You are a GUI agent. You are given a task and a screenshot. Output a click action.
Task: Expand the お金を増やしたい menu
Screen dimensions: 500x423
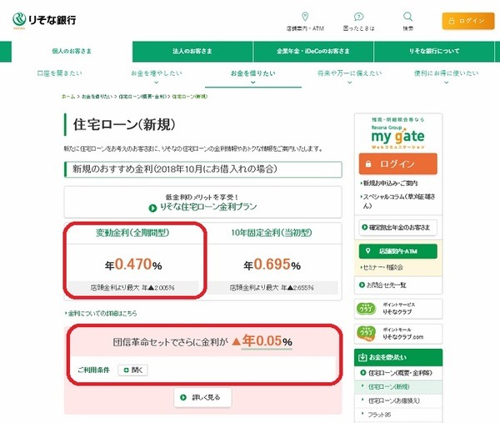157,76
